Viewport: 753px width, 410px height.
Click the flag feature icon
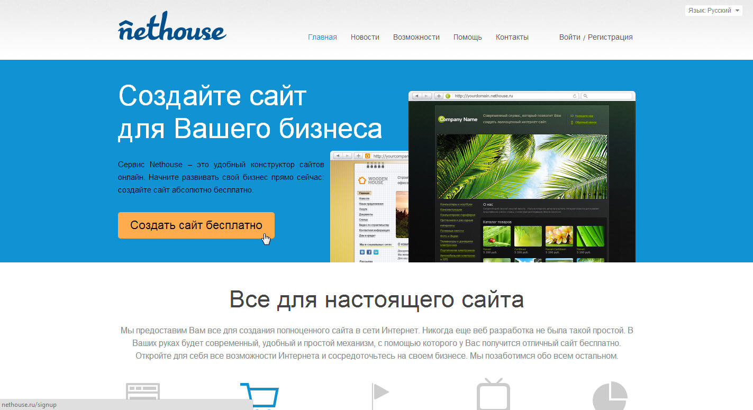coord(380,396)
